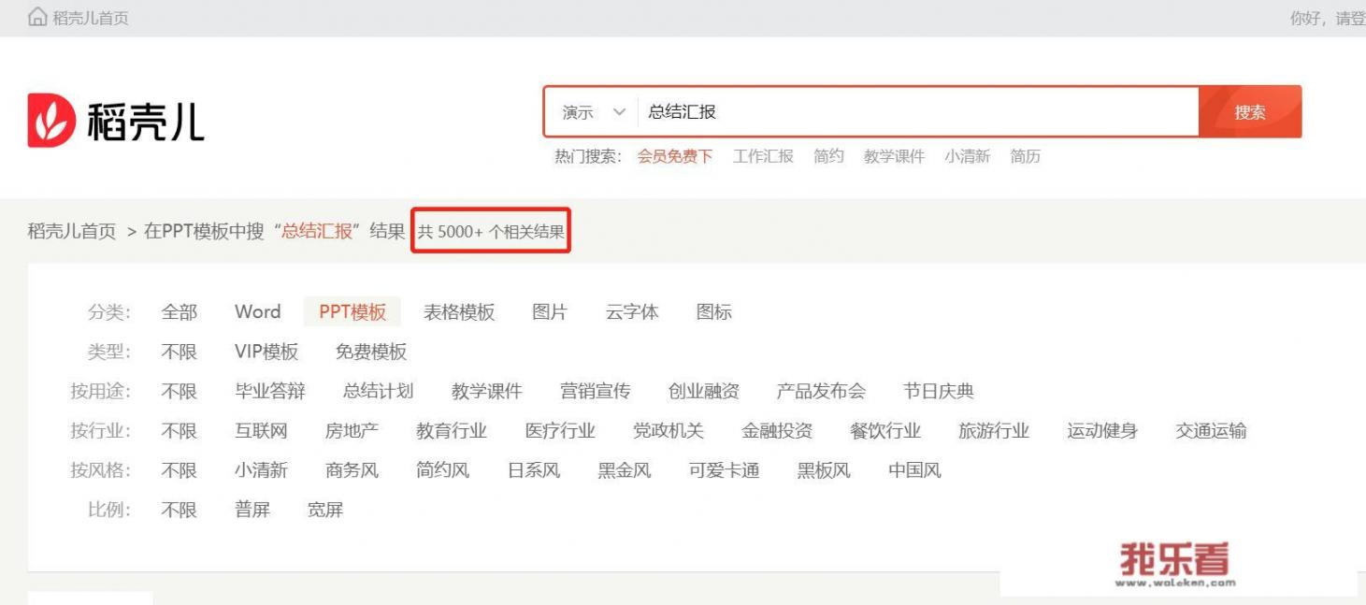The height and width of the screenshot is (605, 1366).
Task: Select the 表格模板 category
Action: point(459,312)
